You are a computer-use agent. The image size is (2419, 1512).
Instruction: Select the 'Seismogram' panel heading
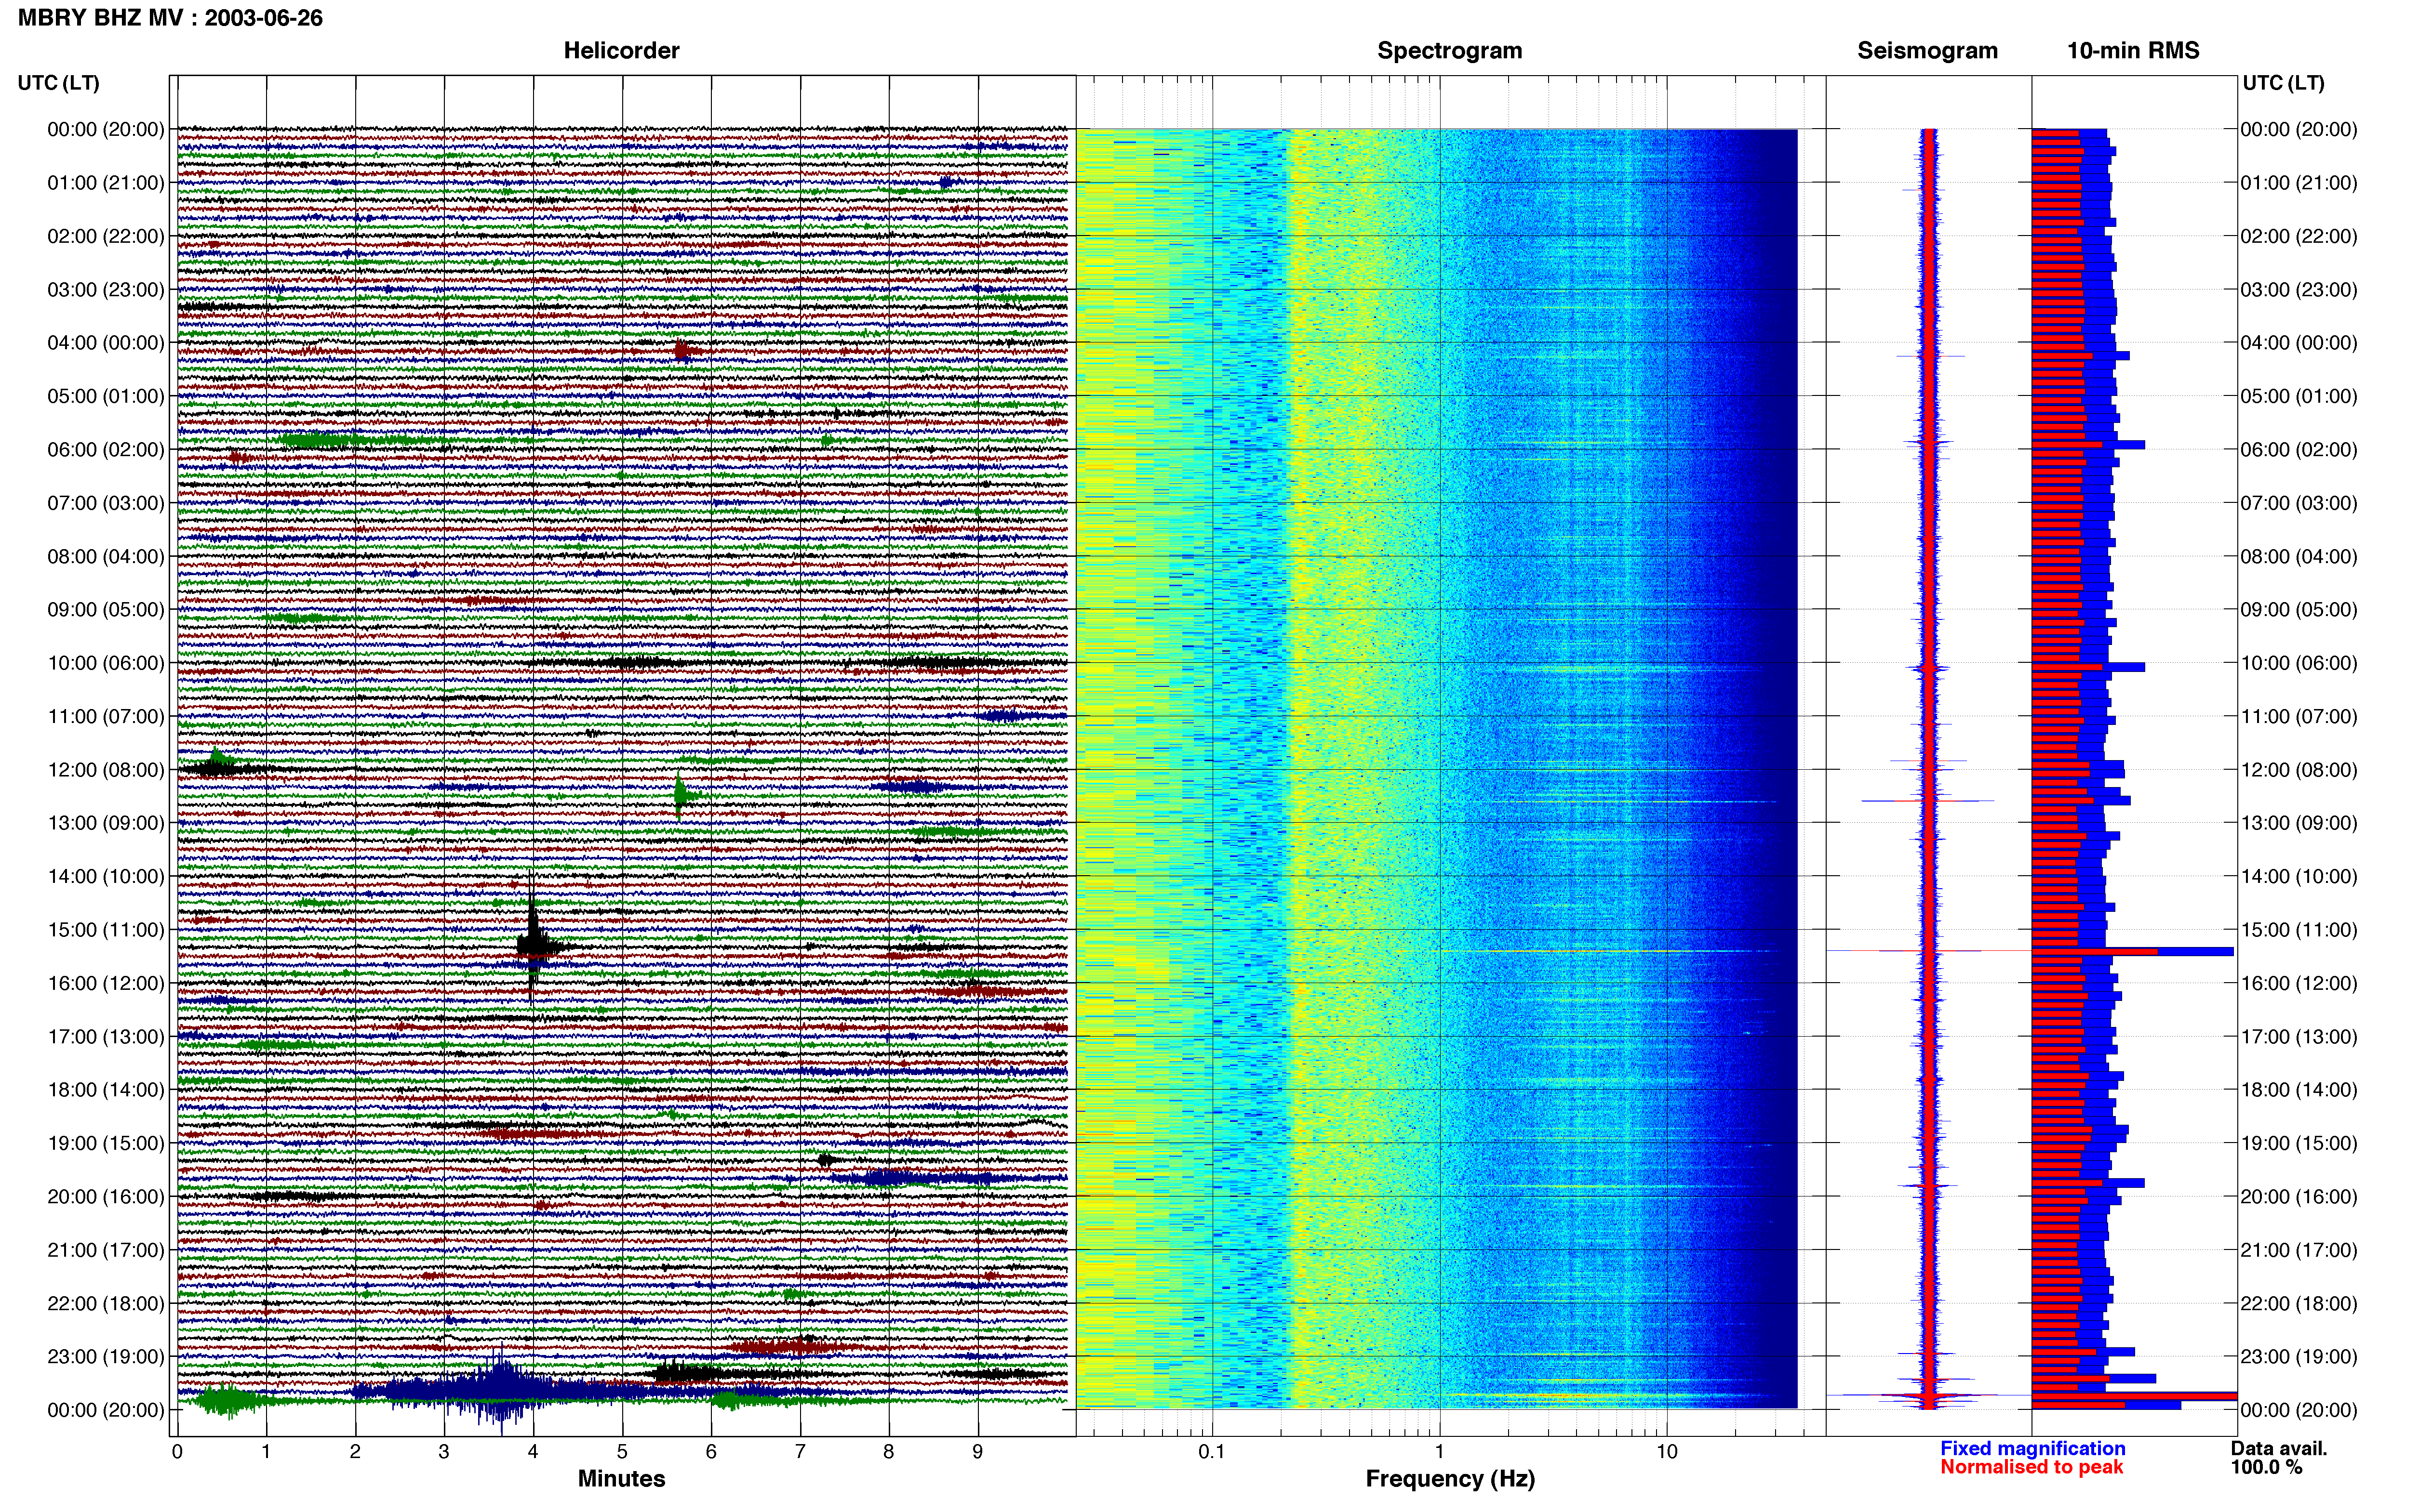pyautogui.click(x=1927, y=50)
